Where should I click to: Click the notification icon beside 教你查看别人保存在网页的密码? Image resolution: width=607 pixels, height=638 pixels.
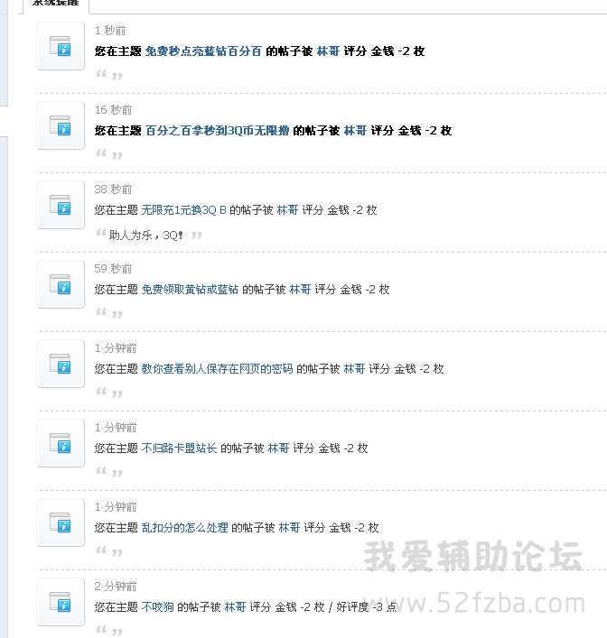[61, 364]
